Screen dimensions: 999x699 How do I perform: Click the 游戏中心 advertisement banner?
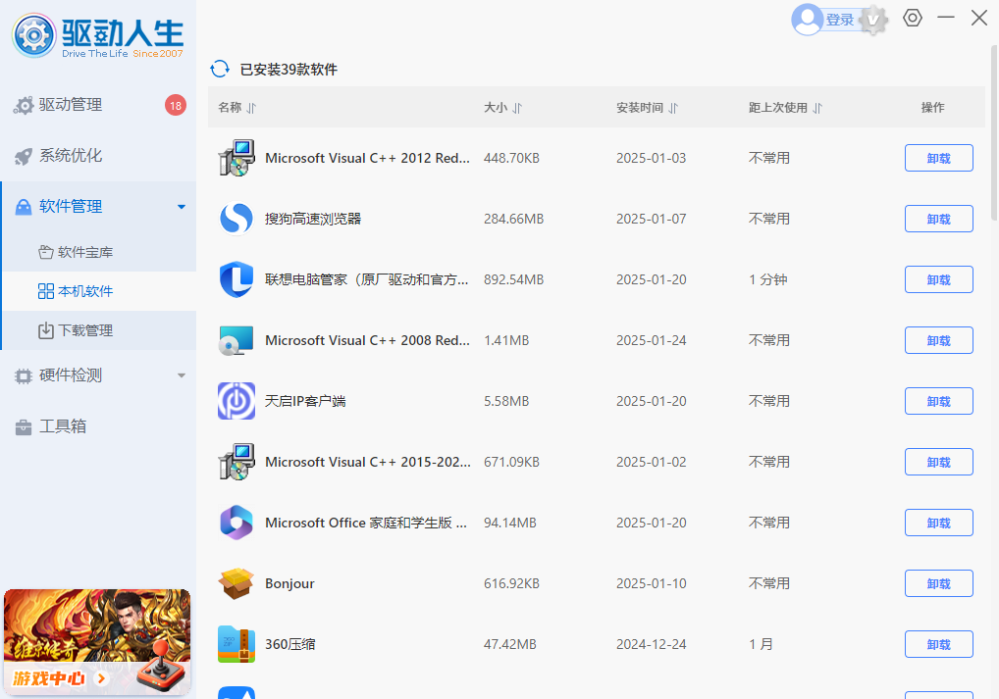(x=97, y=641)
